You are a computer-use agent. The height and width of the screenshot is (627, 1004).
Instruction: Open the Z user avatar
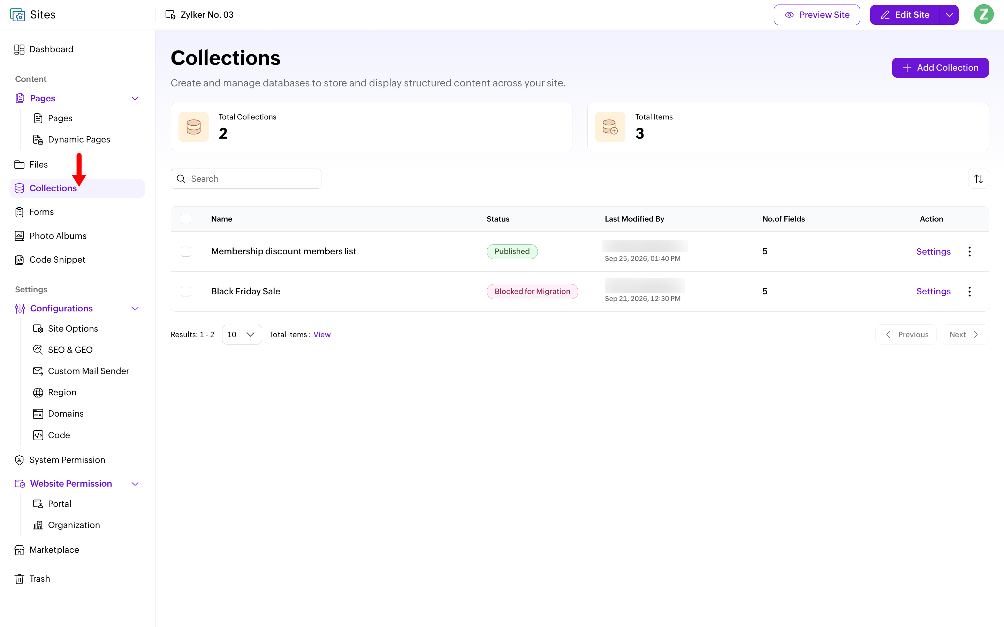[983, 15]
